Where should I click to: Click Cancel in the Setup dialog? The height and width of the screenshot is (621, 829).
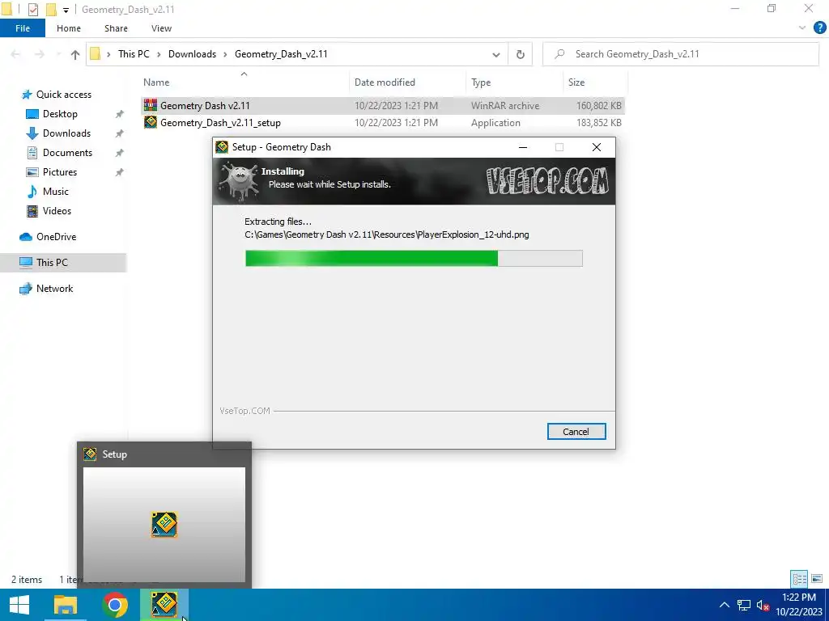click(576, 432)
